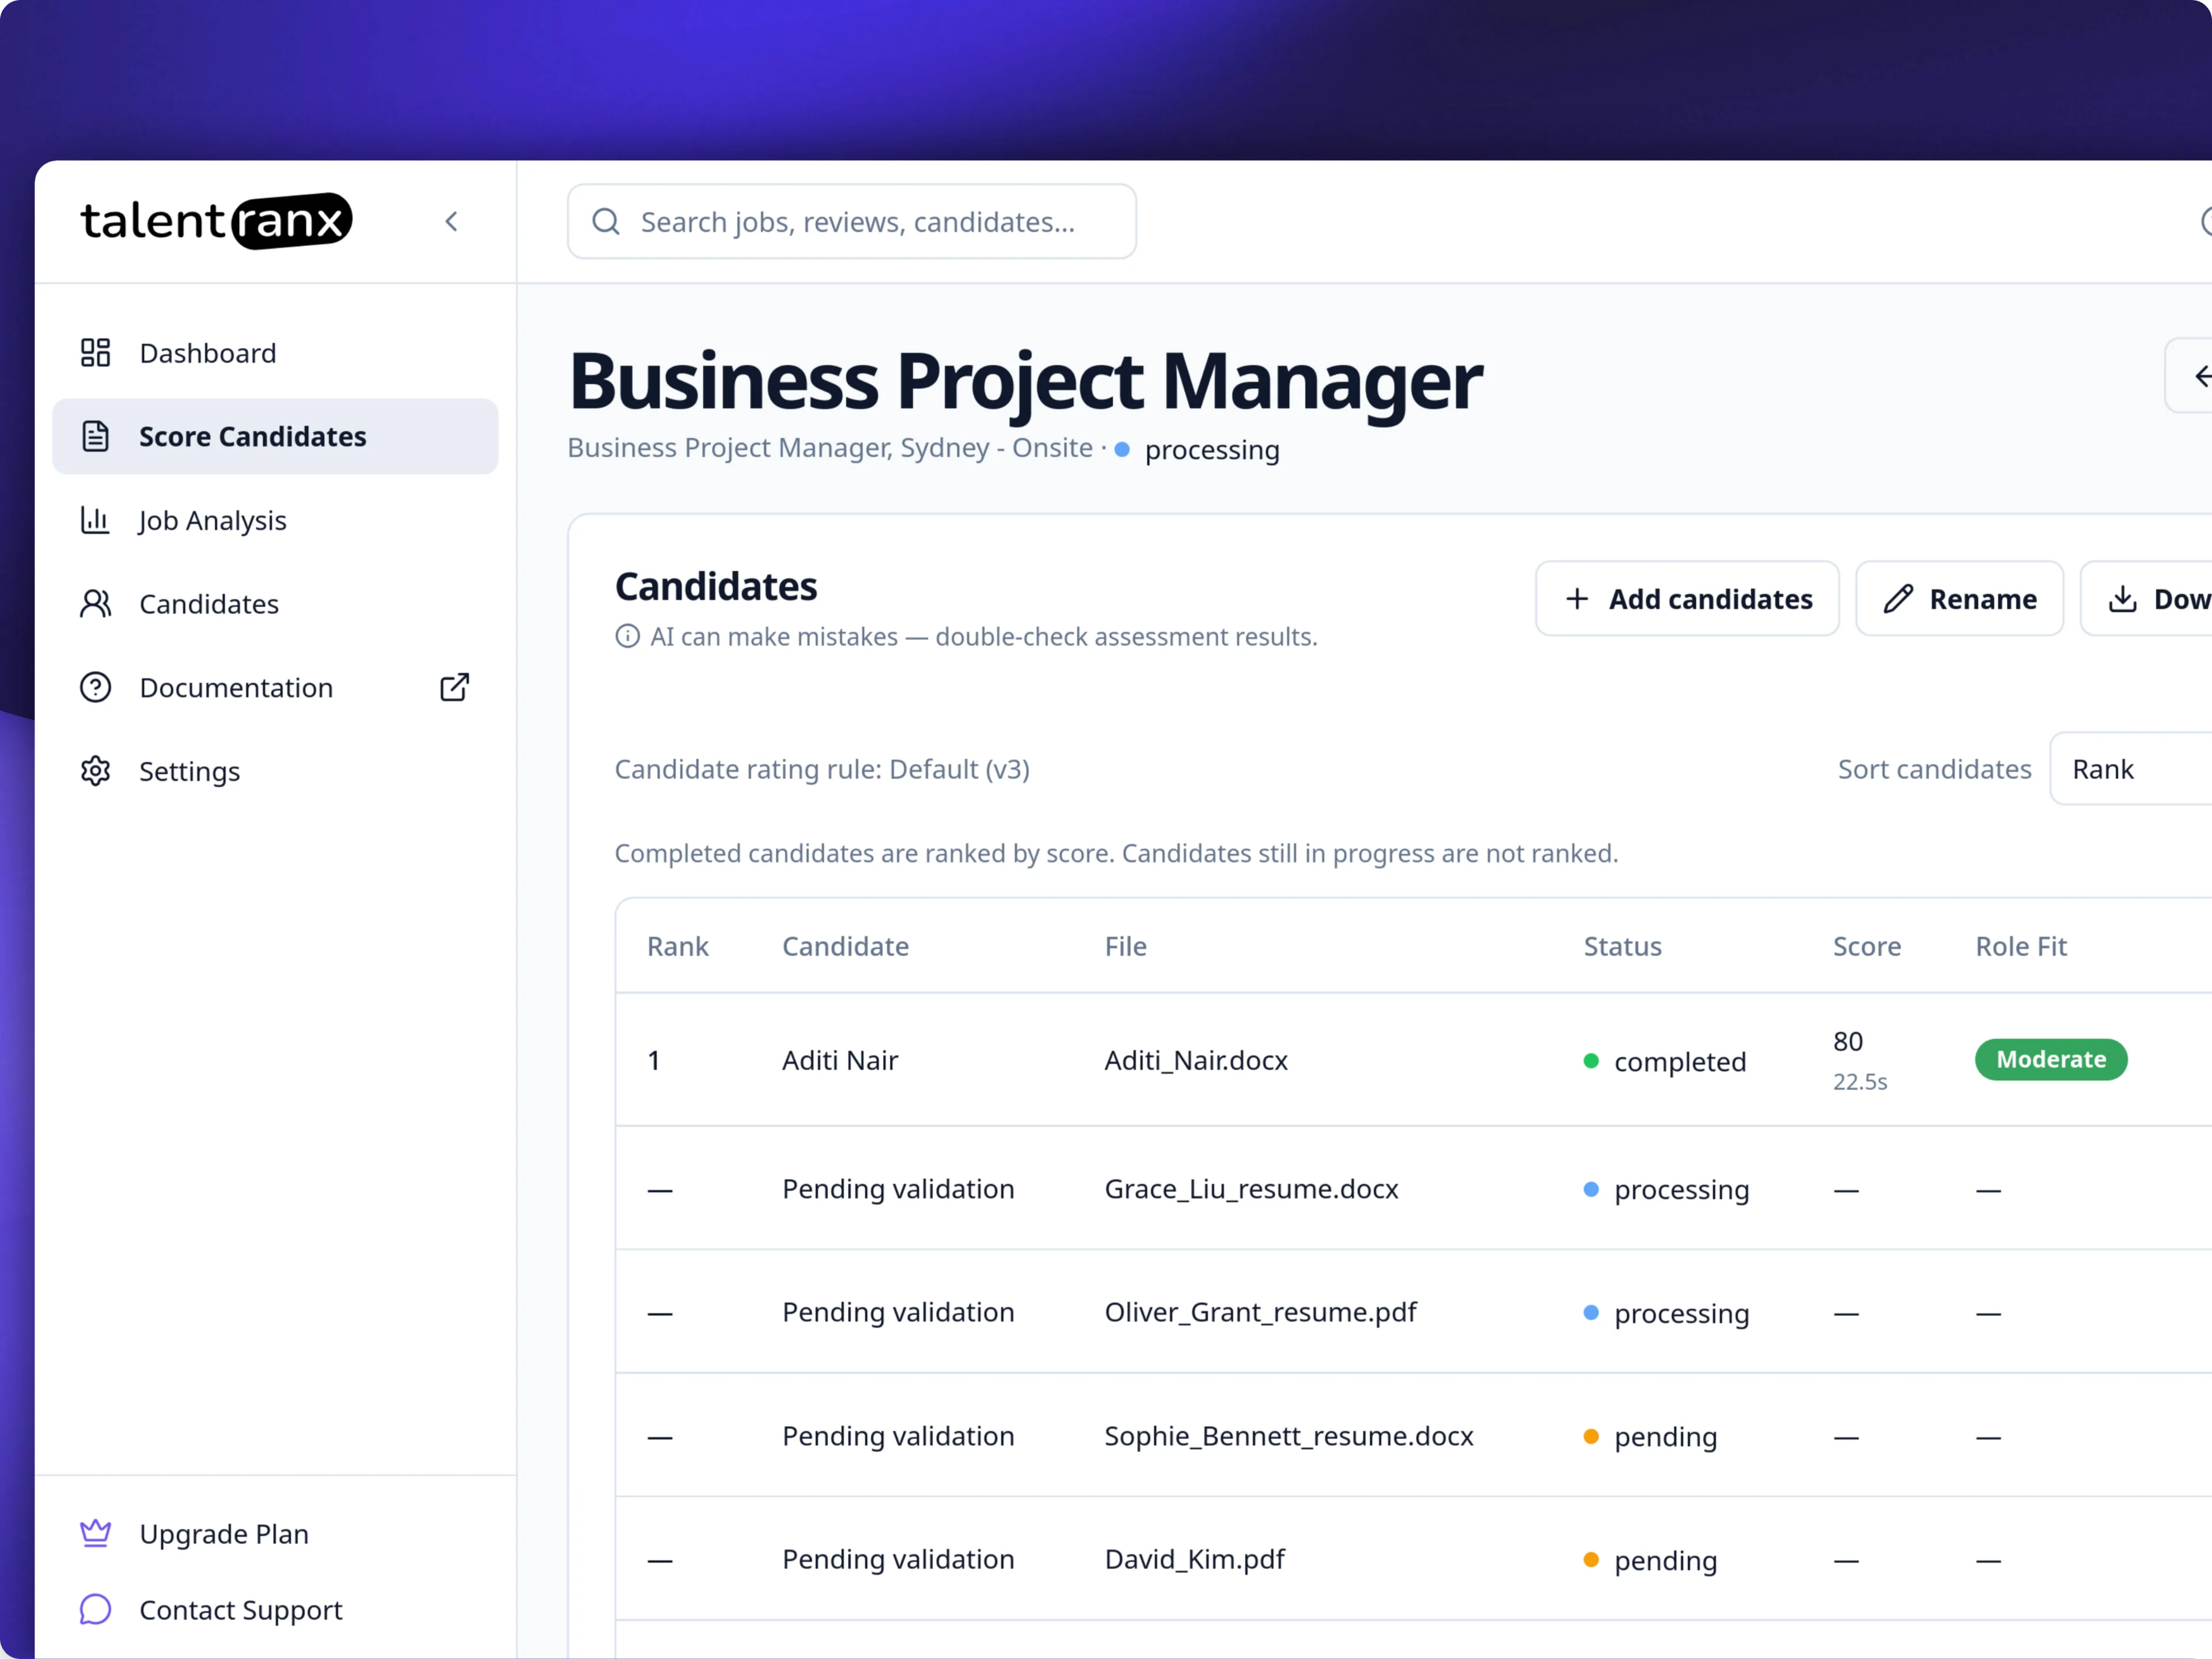Image resolution: width=2212 pixels, height=1659 pixels.
Task: Click the Status column header
Action: pos(1622,947)
